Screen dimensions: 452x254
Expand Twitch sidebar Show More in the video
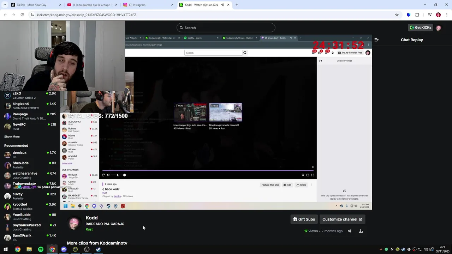[x=67, y=164]
